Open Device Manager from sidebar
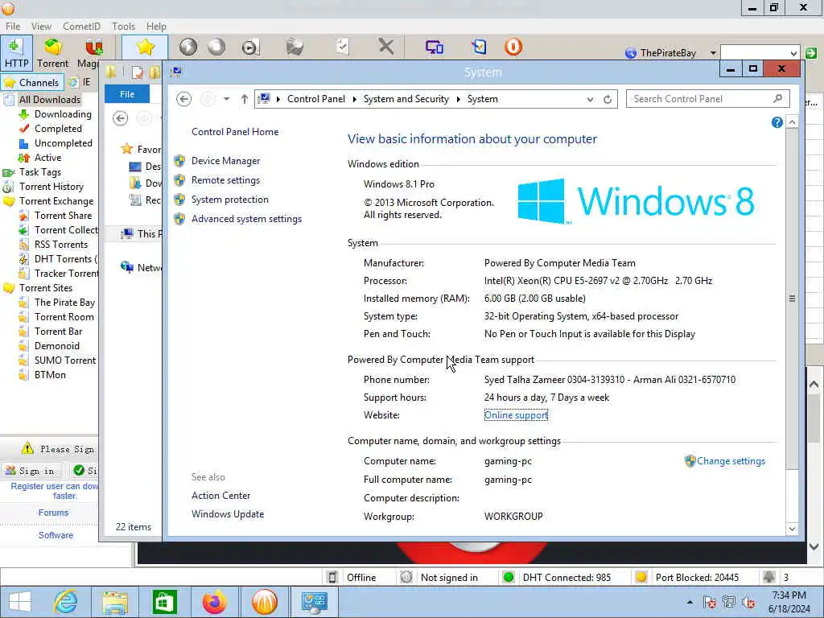This screenshot has width=824, height=618. point(225,161)
